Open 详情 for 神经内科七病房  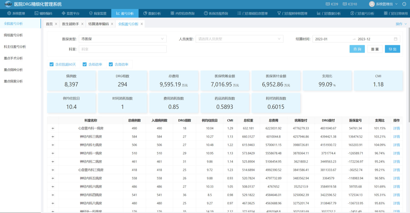tap(396, 145)
